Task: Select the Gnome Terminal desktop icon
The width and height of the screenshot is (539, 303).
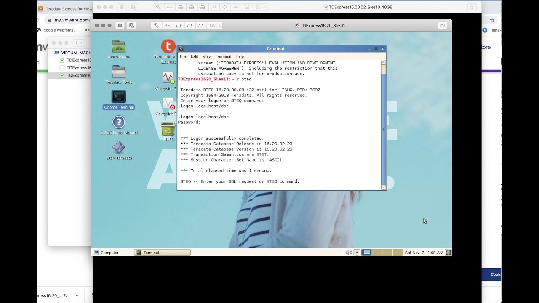Action: 119,100
